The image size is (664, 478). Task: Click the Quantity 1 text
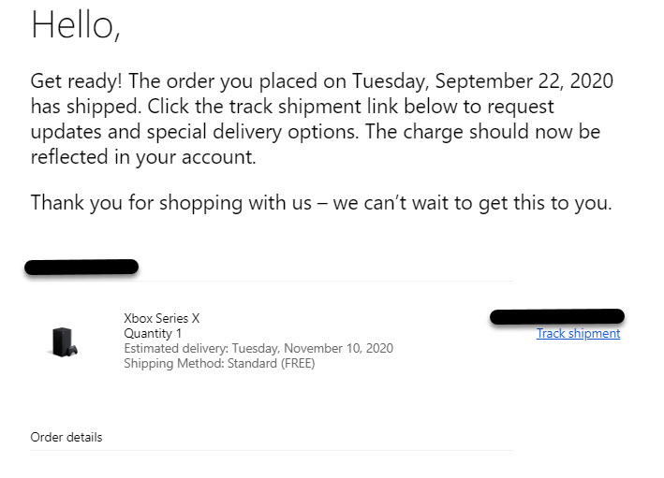coord(153,333)
